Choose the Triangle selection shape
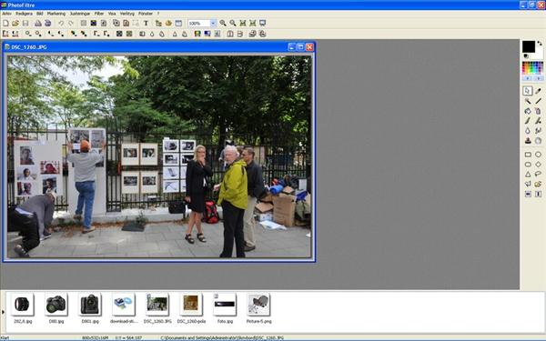The width and height of the screenshot is (546, 341). pyautogui.click(x=528, y=174)
